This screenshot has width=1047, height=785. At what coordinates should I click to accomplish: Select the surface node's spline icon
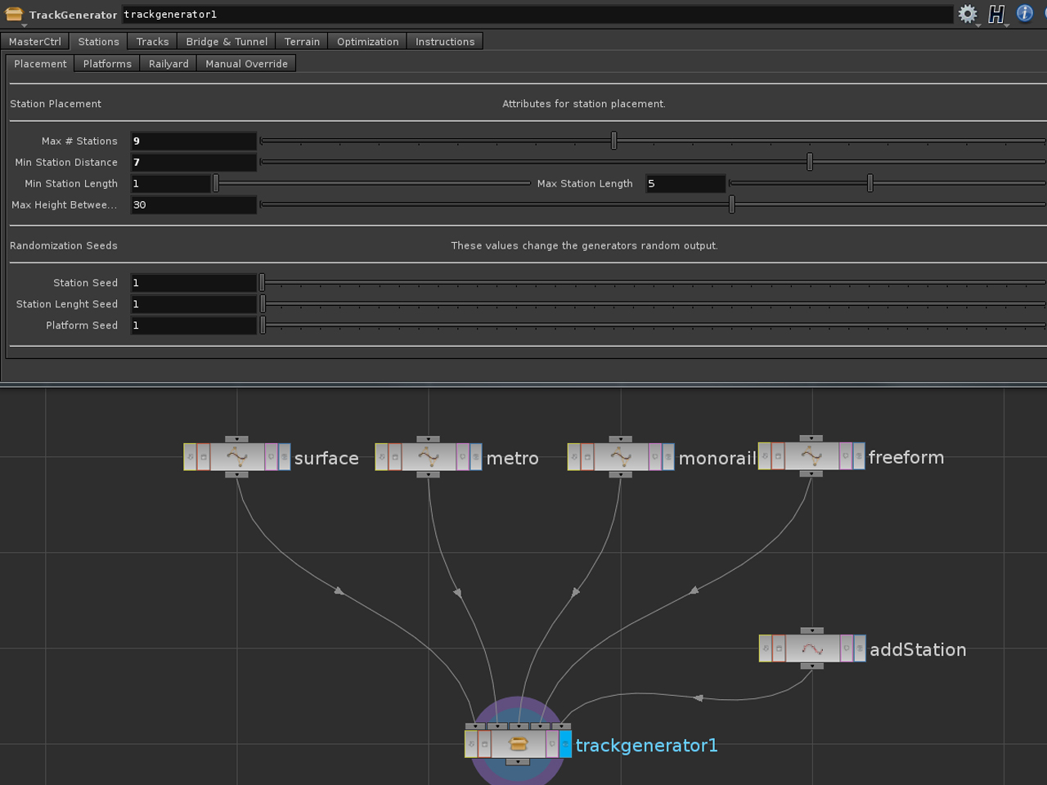(x=237, y=456)
